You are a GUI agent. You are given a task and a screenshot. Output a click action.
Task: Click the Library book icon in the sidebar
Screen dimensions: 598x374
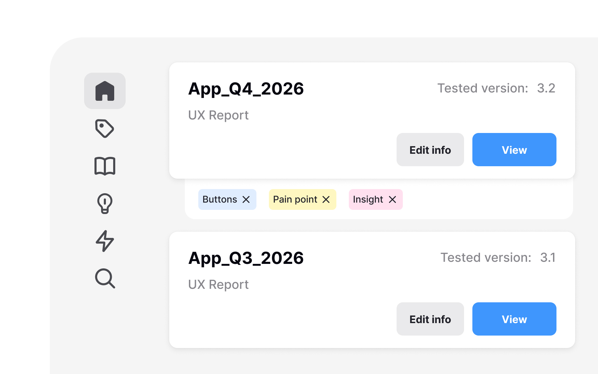105,166
